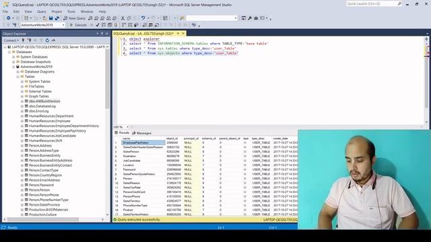
Task: Select Results to File mode
Action: pyautogui.click(x=157, y=25)
